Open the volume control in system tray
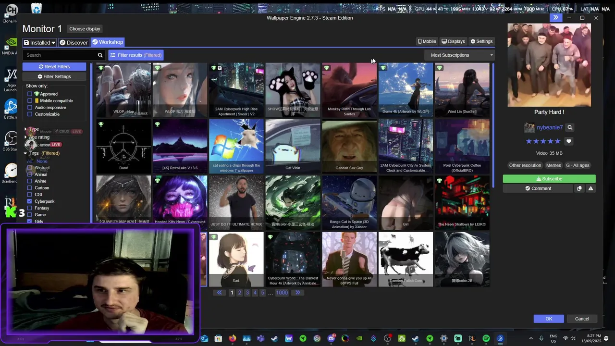The width and height of the screenshot is (615, 346). (573, 339)
